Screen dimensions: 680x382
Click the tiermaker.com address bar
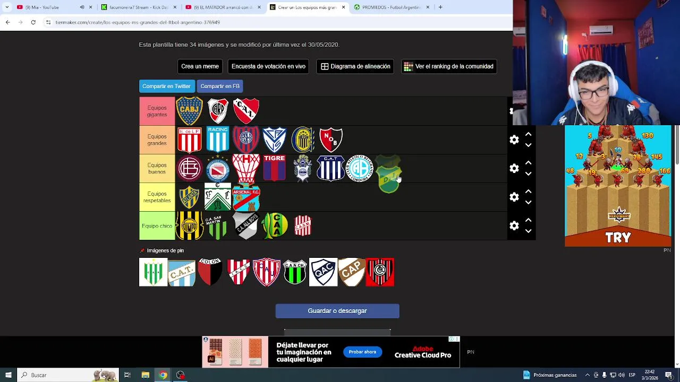(x=276, y=22)
